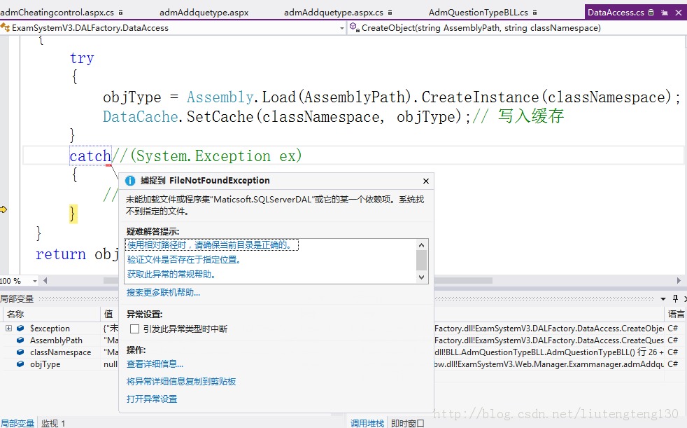The height and width of the screenshot is (428, 687).
Task: Expand the $exception variable node
Action: pyautogui.click(x=8, y=328)
